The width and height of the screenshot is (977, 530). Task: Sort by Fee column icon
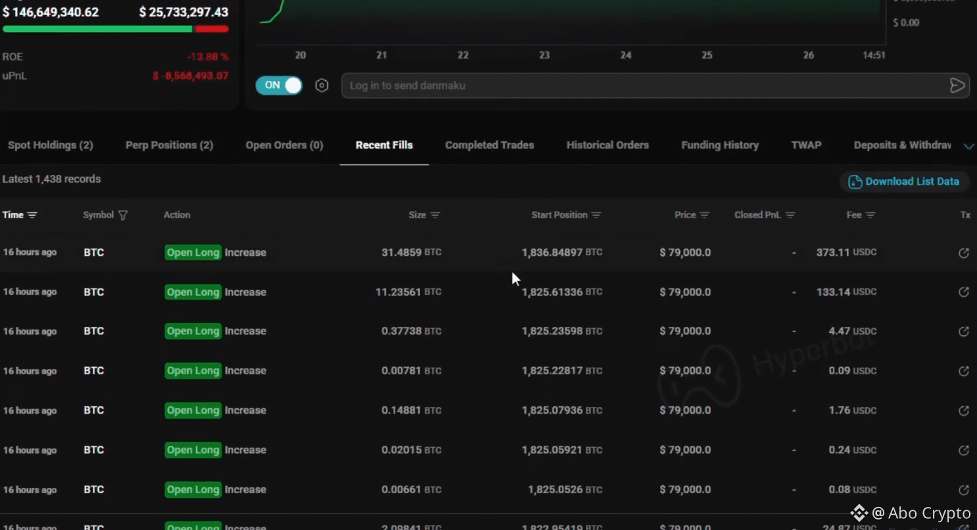point(870,215)
